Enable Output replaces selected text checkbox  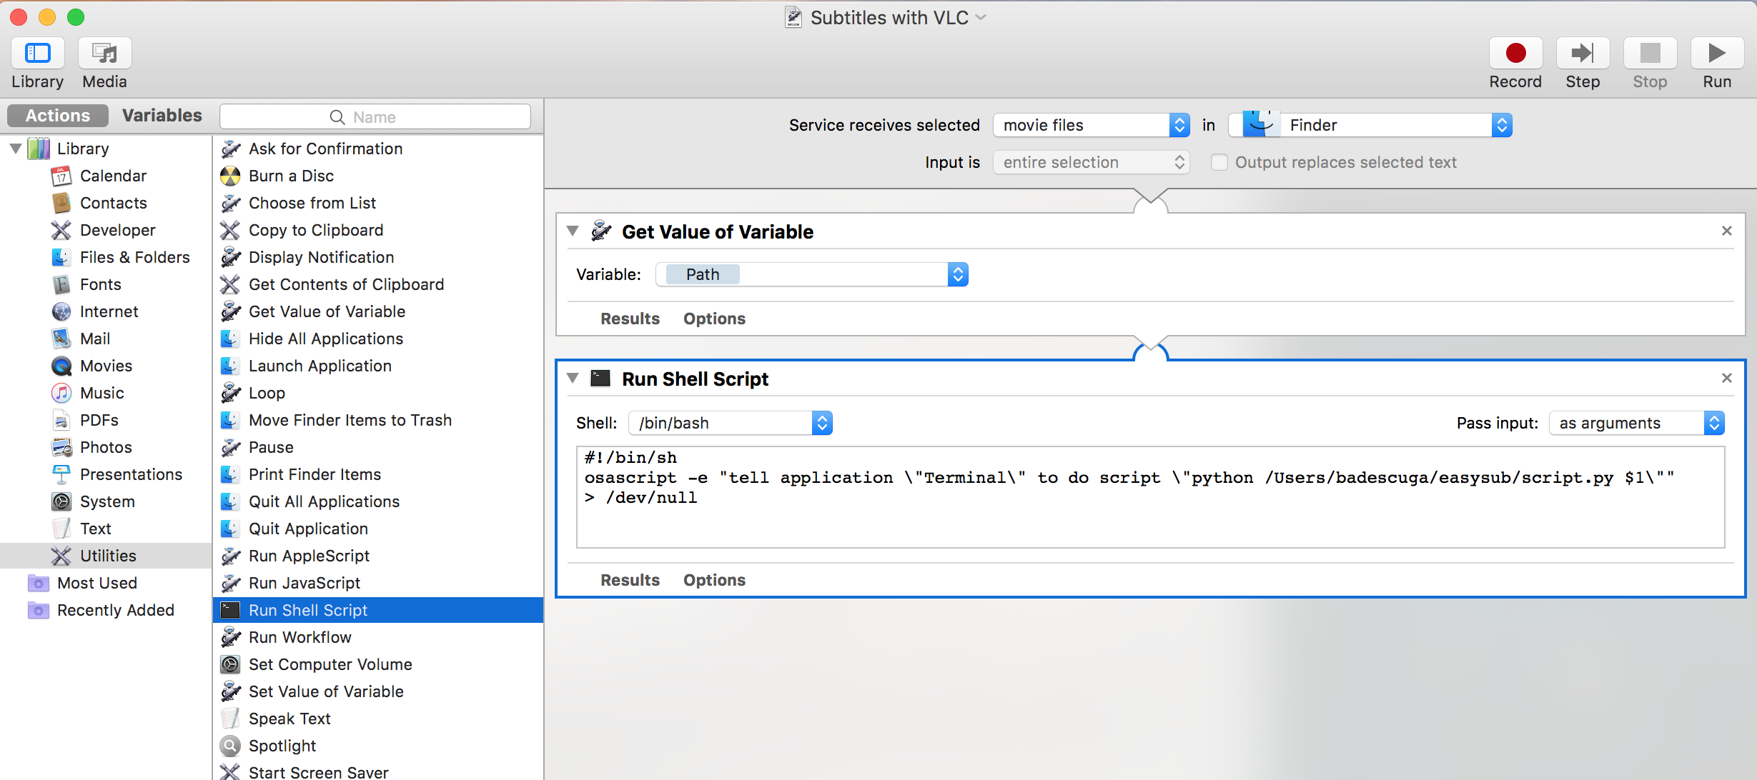coord(1219,163)
